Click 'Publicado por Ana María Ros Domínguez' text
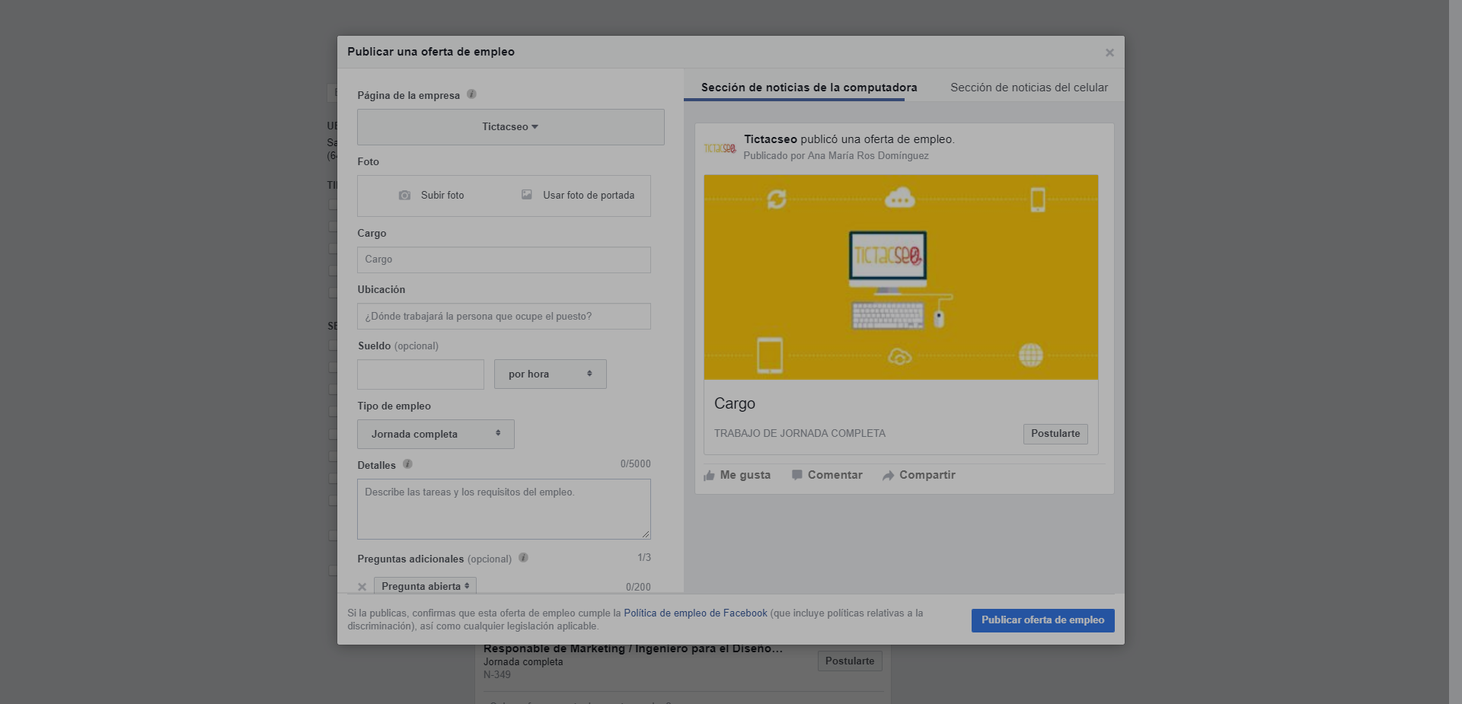Image resolution: width=1462 pixels, height=704 pixels. click(836, 156)
